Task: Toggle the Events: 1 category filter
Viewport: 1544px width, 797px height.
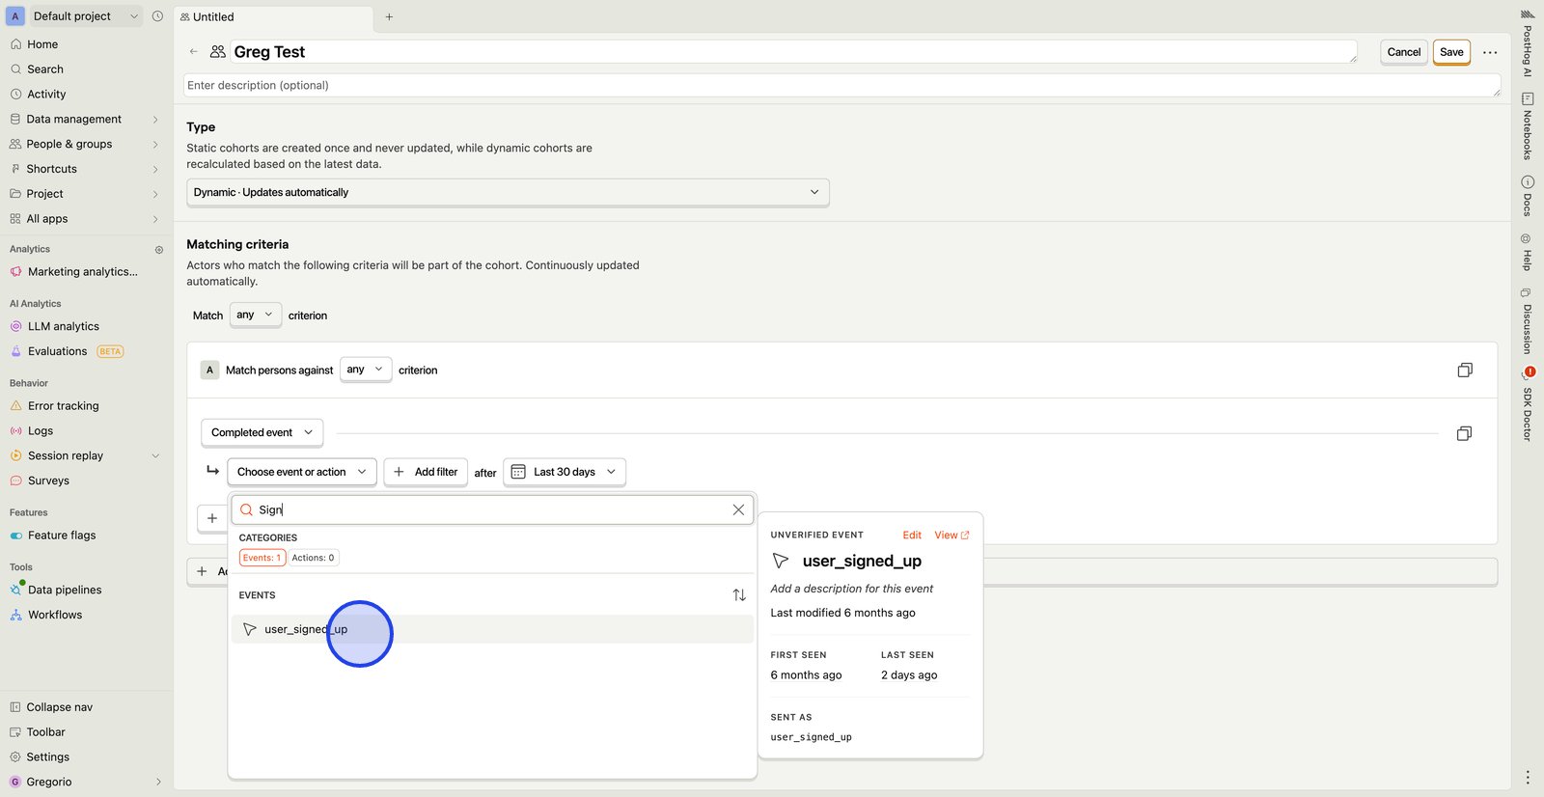Action: point(262,558)
